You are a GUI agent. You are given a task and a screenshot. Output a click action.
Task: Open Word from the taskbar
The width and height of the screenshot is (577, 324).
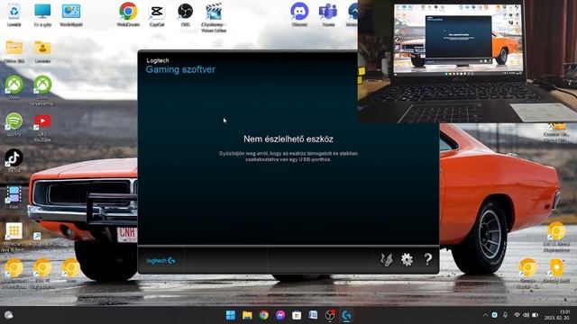coord(313,315)
